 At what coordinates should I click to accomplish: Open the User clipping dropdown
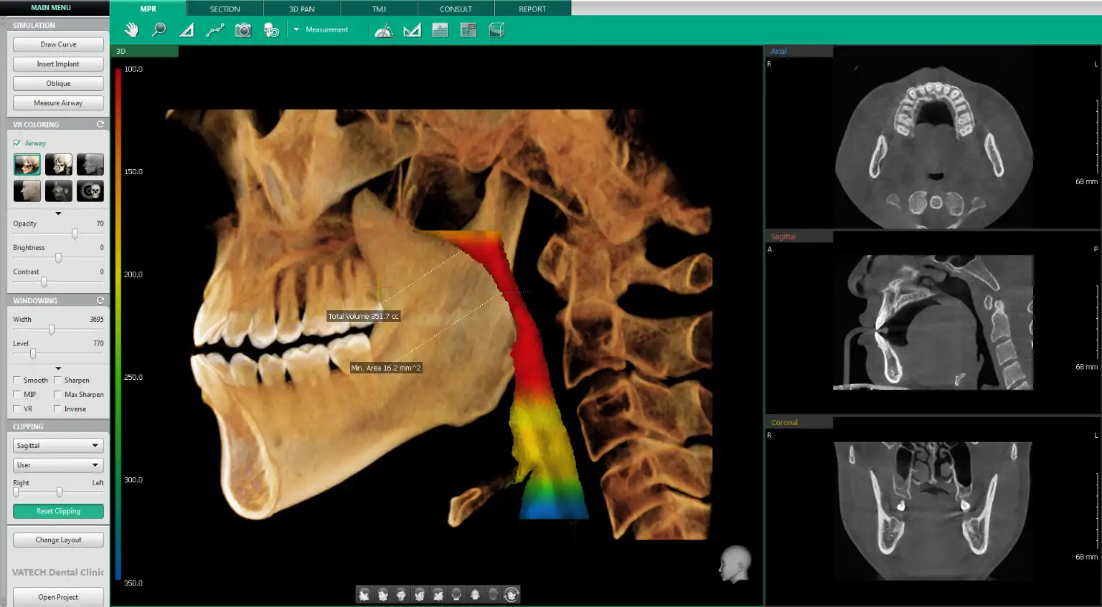coord(58,465)
